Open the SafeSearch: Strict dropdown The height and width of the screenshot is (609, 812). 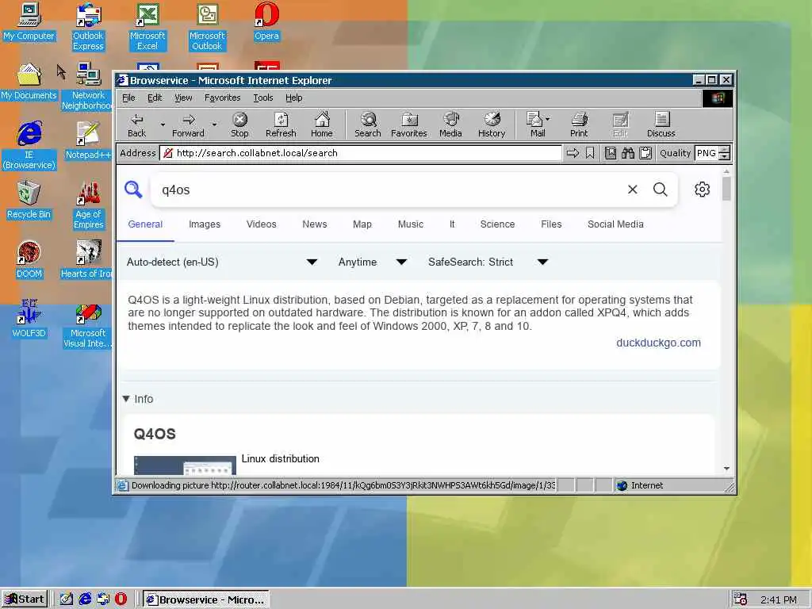coord(488,262)
